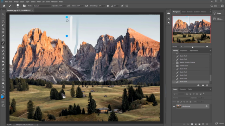This screenshot has width=225, height=126.
Task: Select the Frame tool
Action: click(3, 33)
